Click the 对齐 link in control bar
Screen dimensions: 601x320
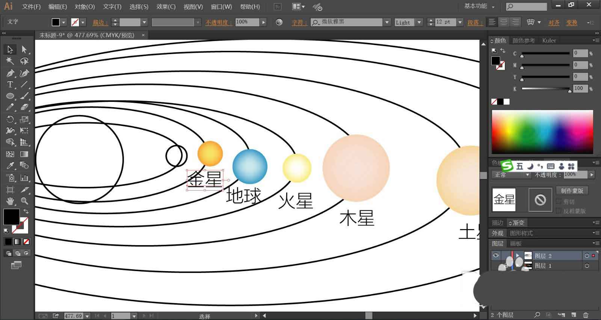(554, 23)
